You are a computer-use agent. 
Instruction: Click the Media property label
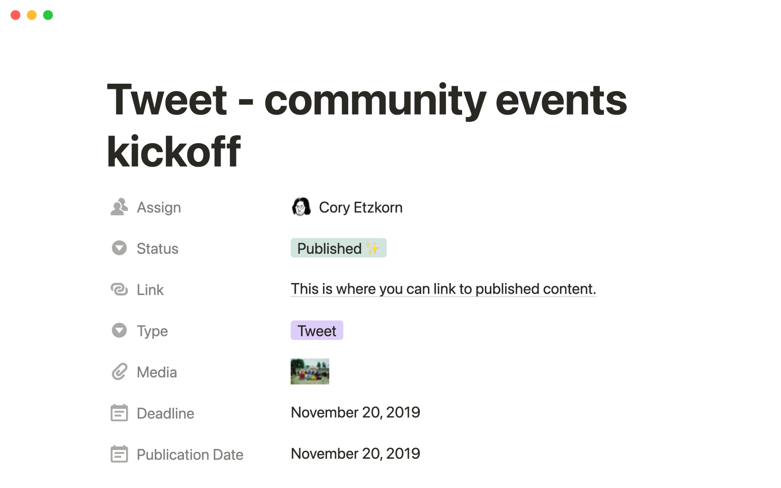(x=157, y=372)
